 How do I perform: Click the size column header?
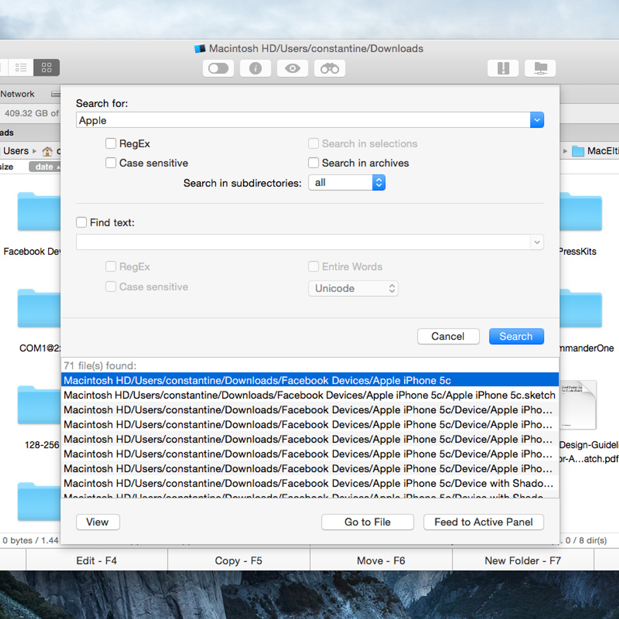pyautogui.click(x=7, y=167)
